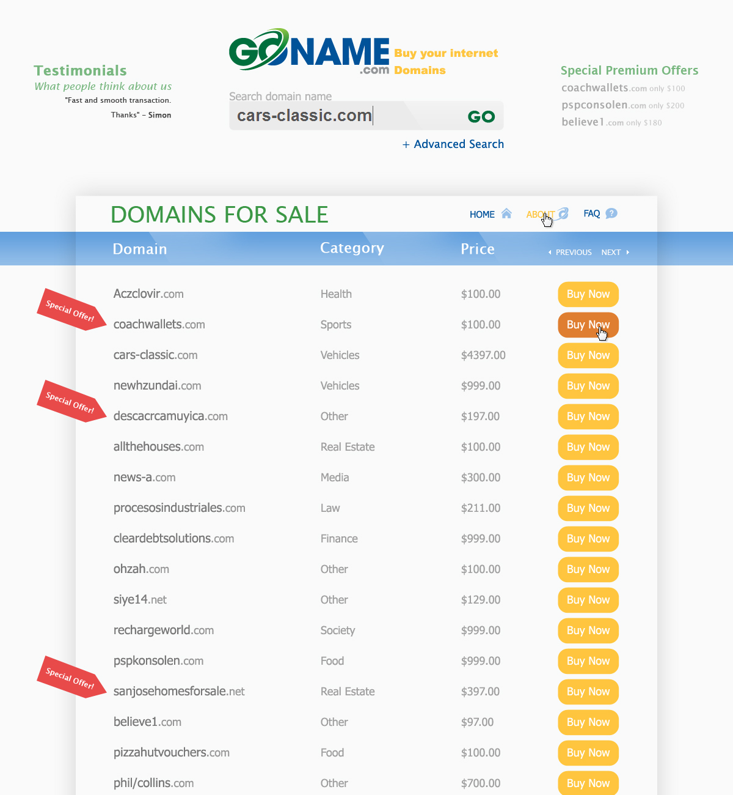The height and width of the screenshot is (795, 733).
Task: Open premium offer believe1.com only $180
Action: [611, 122]
